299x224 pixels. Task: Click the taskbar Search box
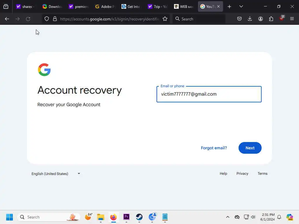(49, 217)
